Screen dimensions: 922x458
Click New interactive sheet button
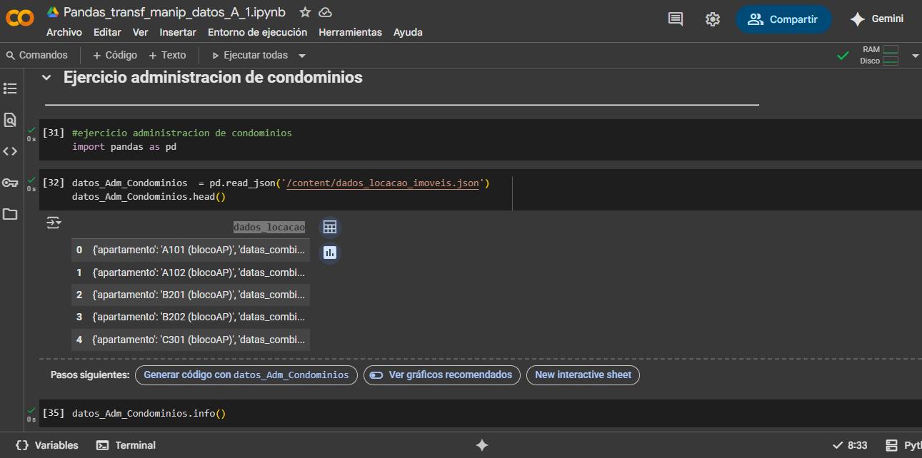[x=583, y=375]
